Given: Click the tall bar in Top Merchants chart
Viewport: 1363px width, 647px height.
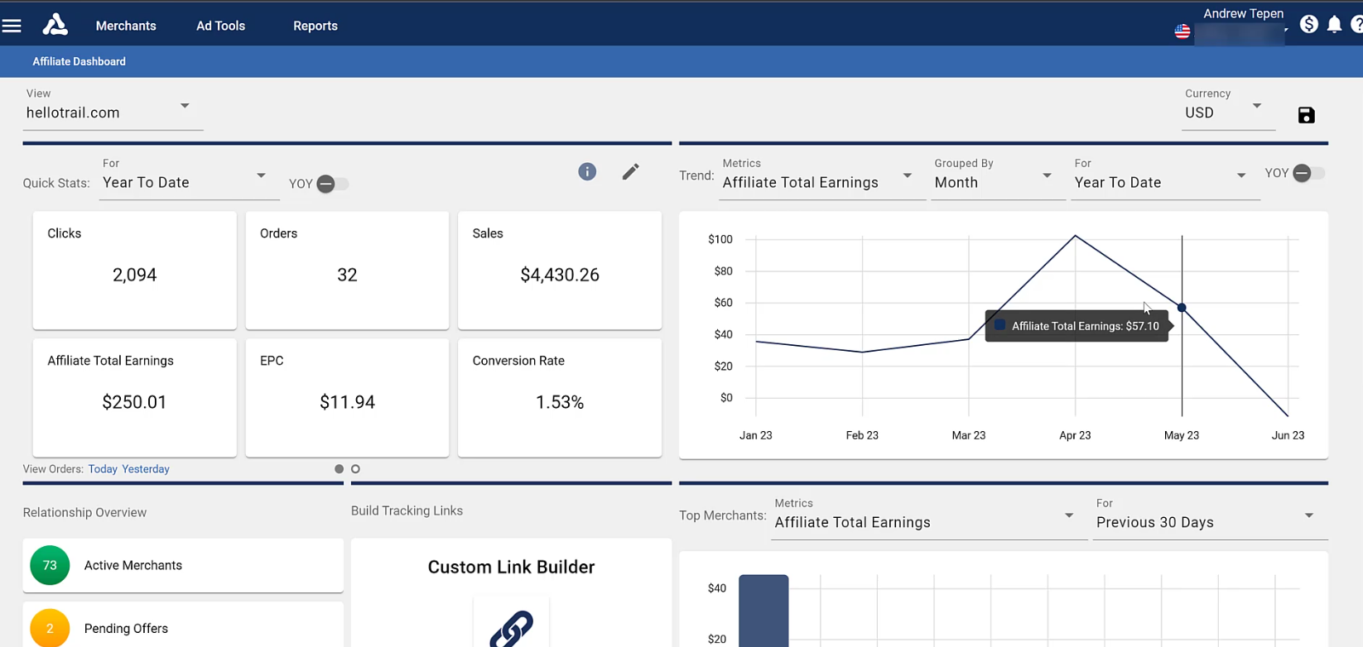Looking at the screenshot, I should (763, 611).
